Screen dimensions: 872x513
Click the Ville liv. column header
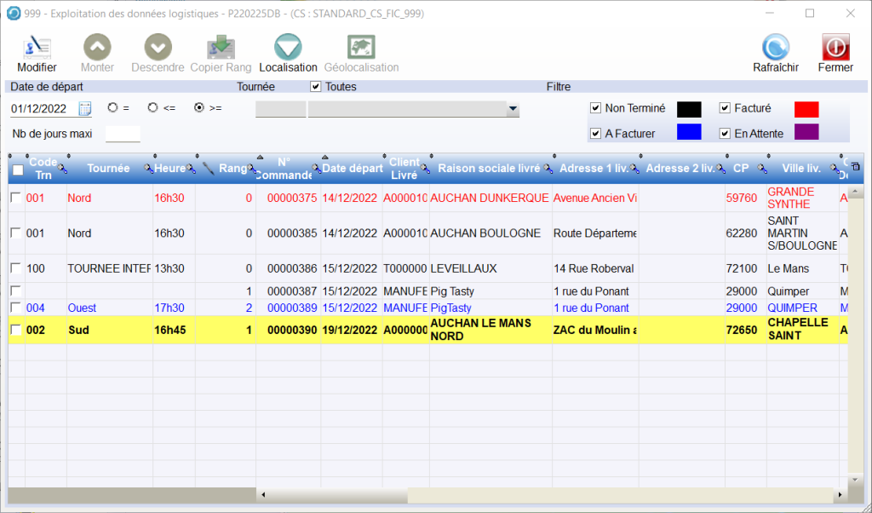coord(799,169)
